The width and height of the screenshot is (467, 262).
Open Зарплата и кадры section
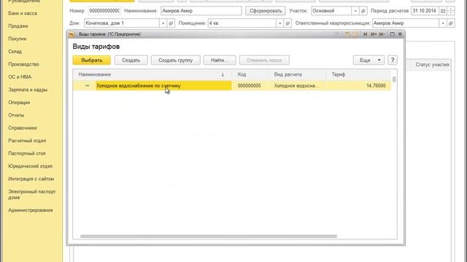[28, 90]
